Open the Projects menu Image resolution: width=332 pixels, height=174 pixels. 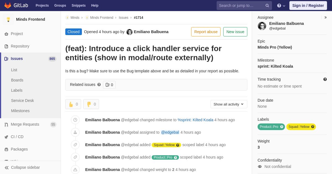click(x=42, y=6)
